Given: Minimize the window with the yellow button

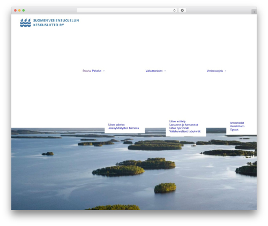Looking at the screenshot, I should (19, 11).
